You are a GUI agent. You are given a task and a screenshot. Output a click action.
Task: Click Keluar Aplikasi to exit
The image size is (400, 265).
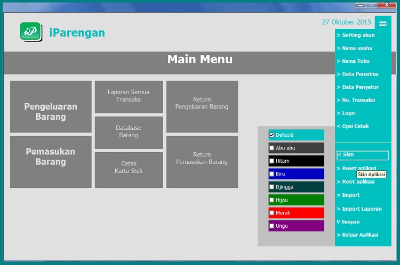tap(357, 235)
